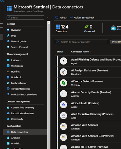This screenshot has height=149, width=121.
Task: Click the Darktrace connector logo
Action: tap(64, 72)
